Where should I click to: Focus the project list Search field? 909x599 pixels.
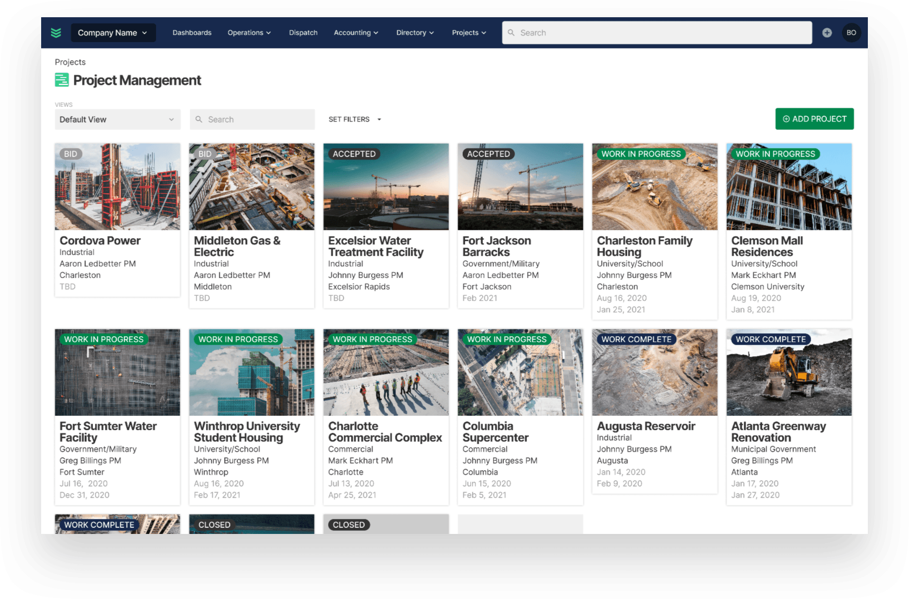click(x=252, y=119)
